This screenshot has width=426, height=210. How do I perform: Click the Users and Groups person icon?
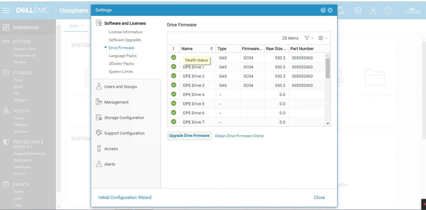coord(99,86)
